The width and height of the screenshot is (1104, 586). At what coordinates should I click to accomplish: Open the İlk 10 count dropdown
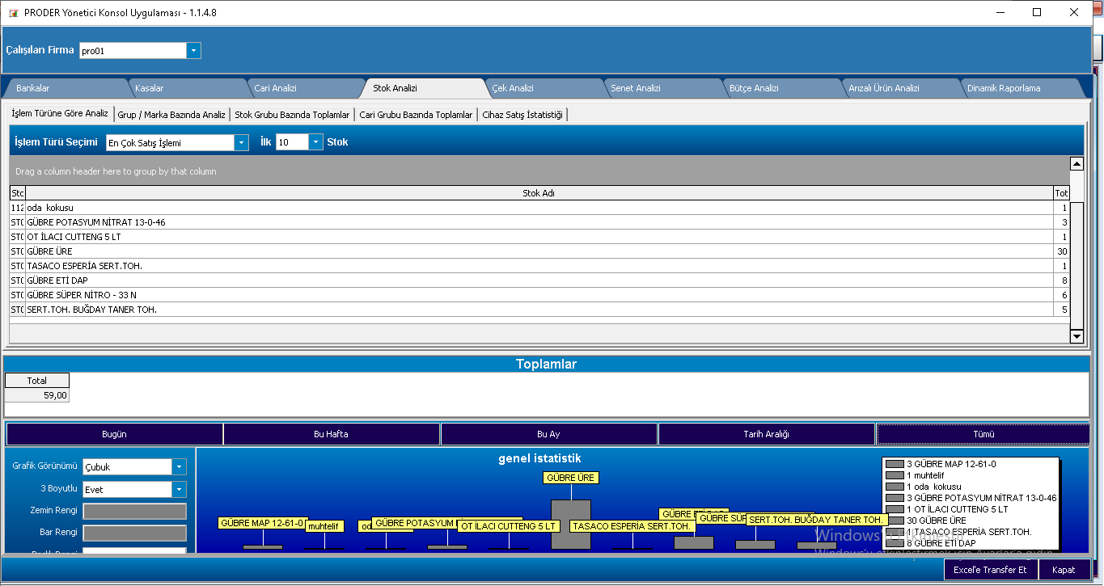point(315,142)
